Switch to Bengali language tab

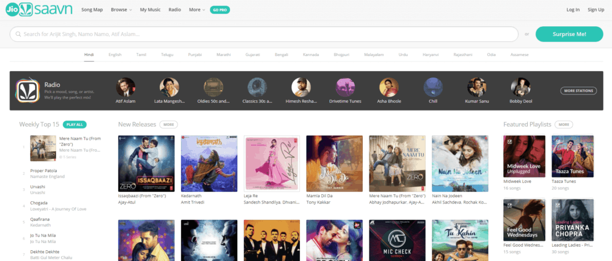[x=281, y=54]
